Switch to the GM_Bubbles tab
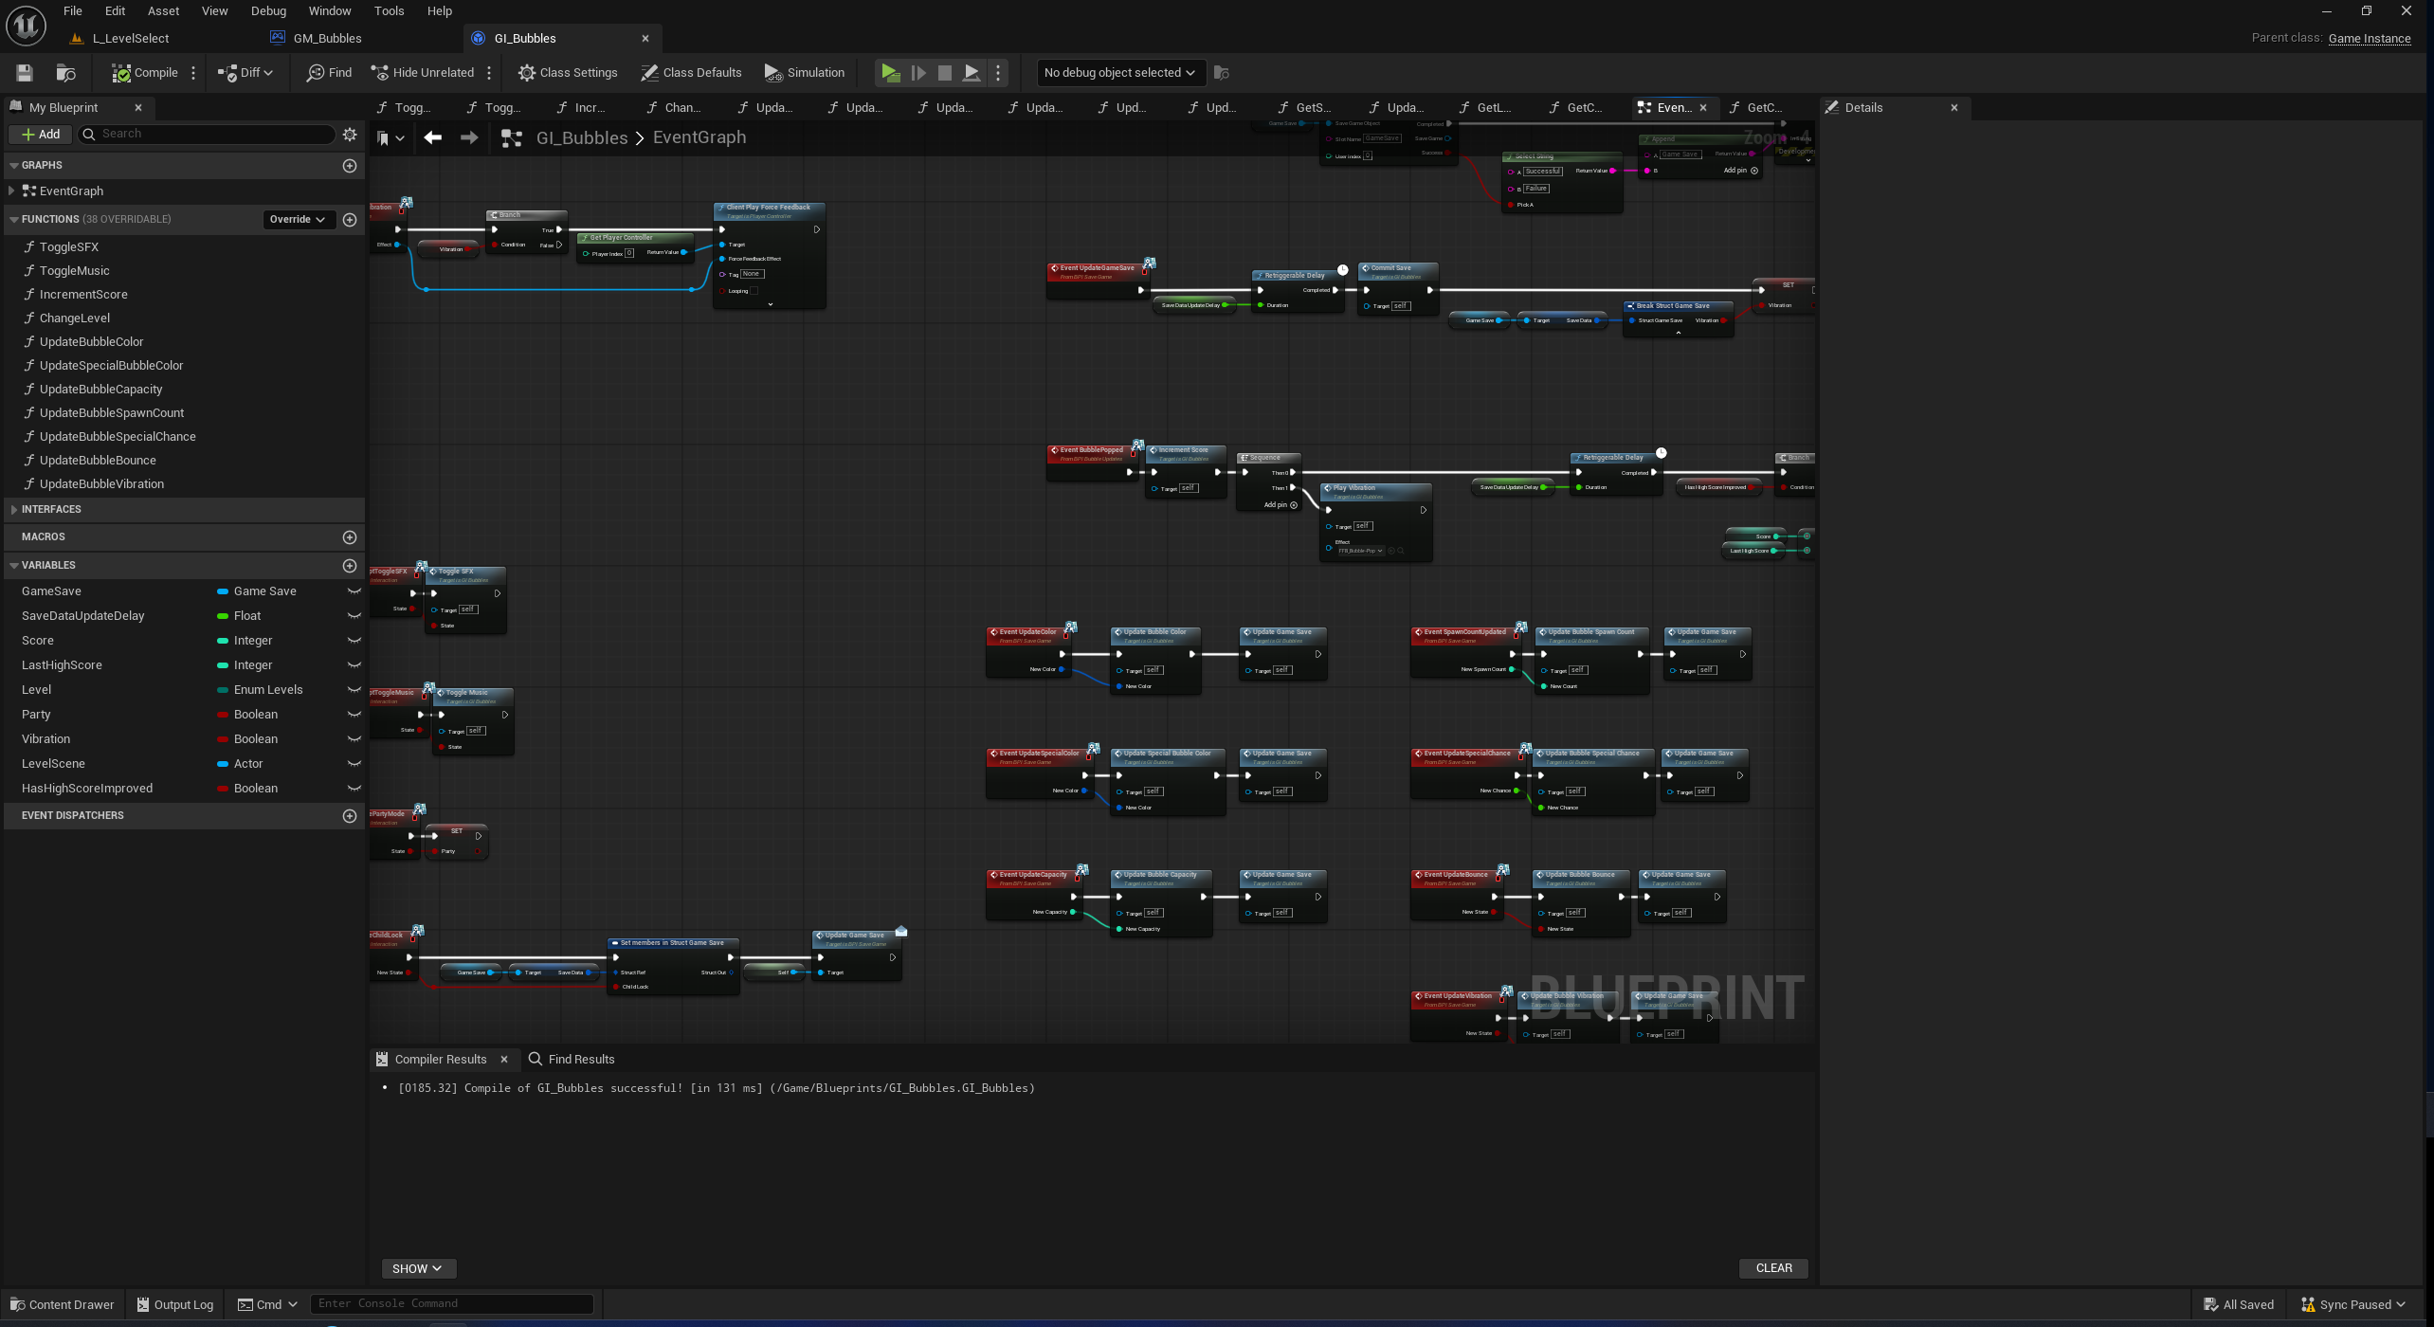2434x1327 pixels. click(x=327, y=39)
